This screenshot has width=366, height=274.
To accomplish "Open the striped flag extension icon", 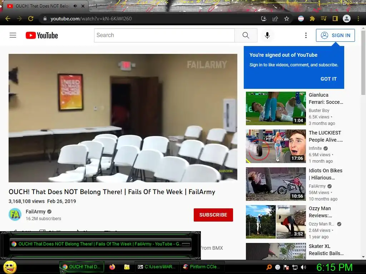I will coord(301,19).
